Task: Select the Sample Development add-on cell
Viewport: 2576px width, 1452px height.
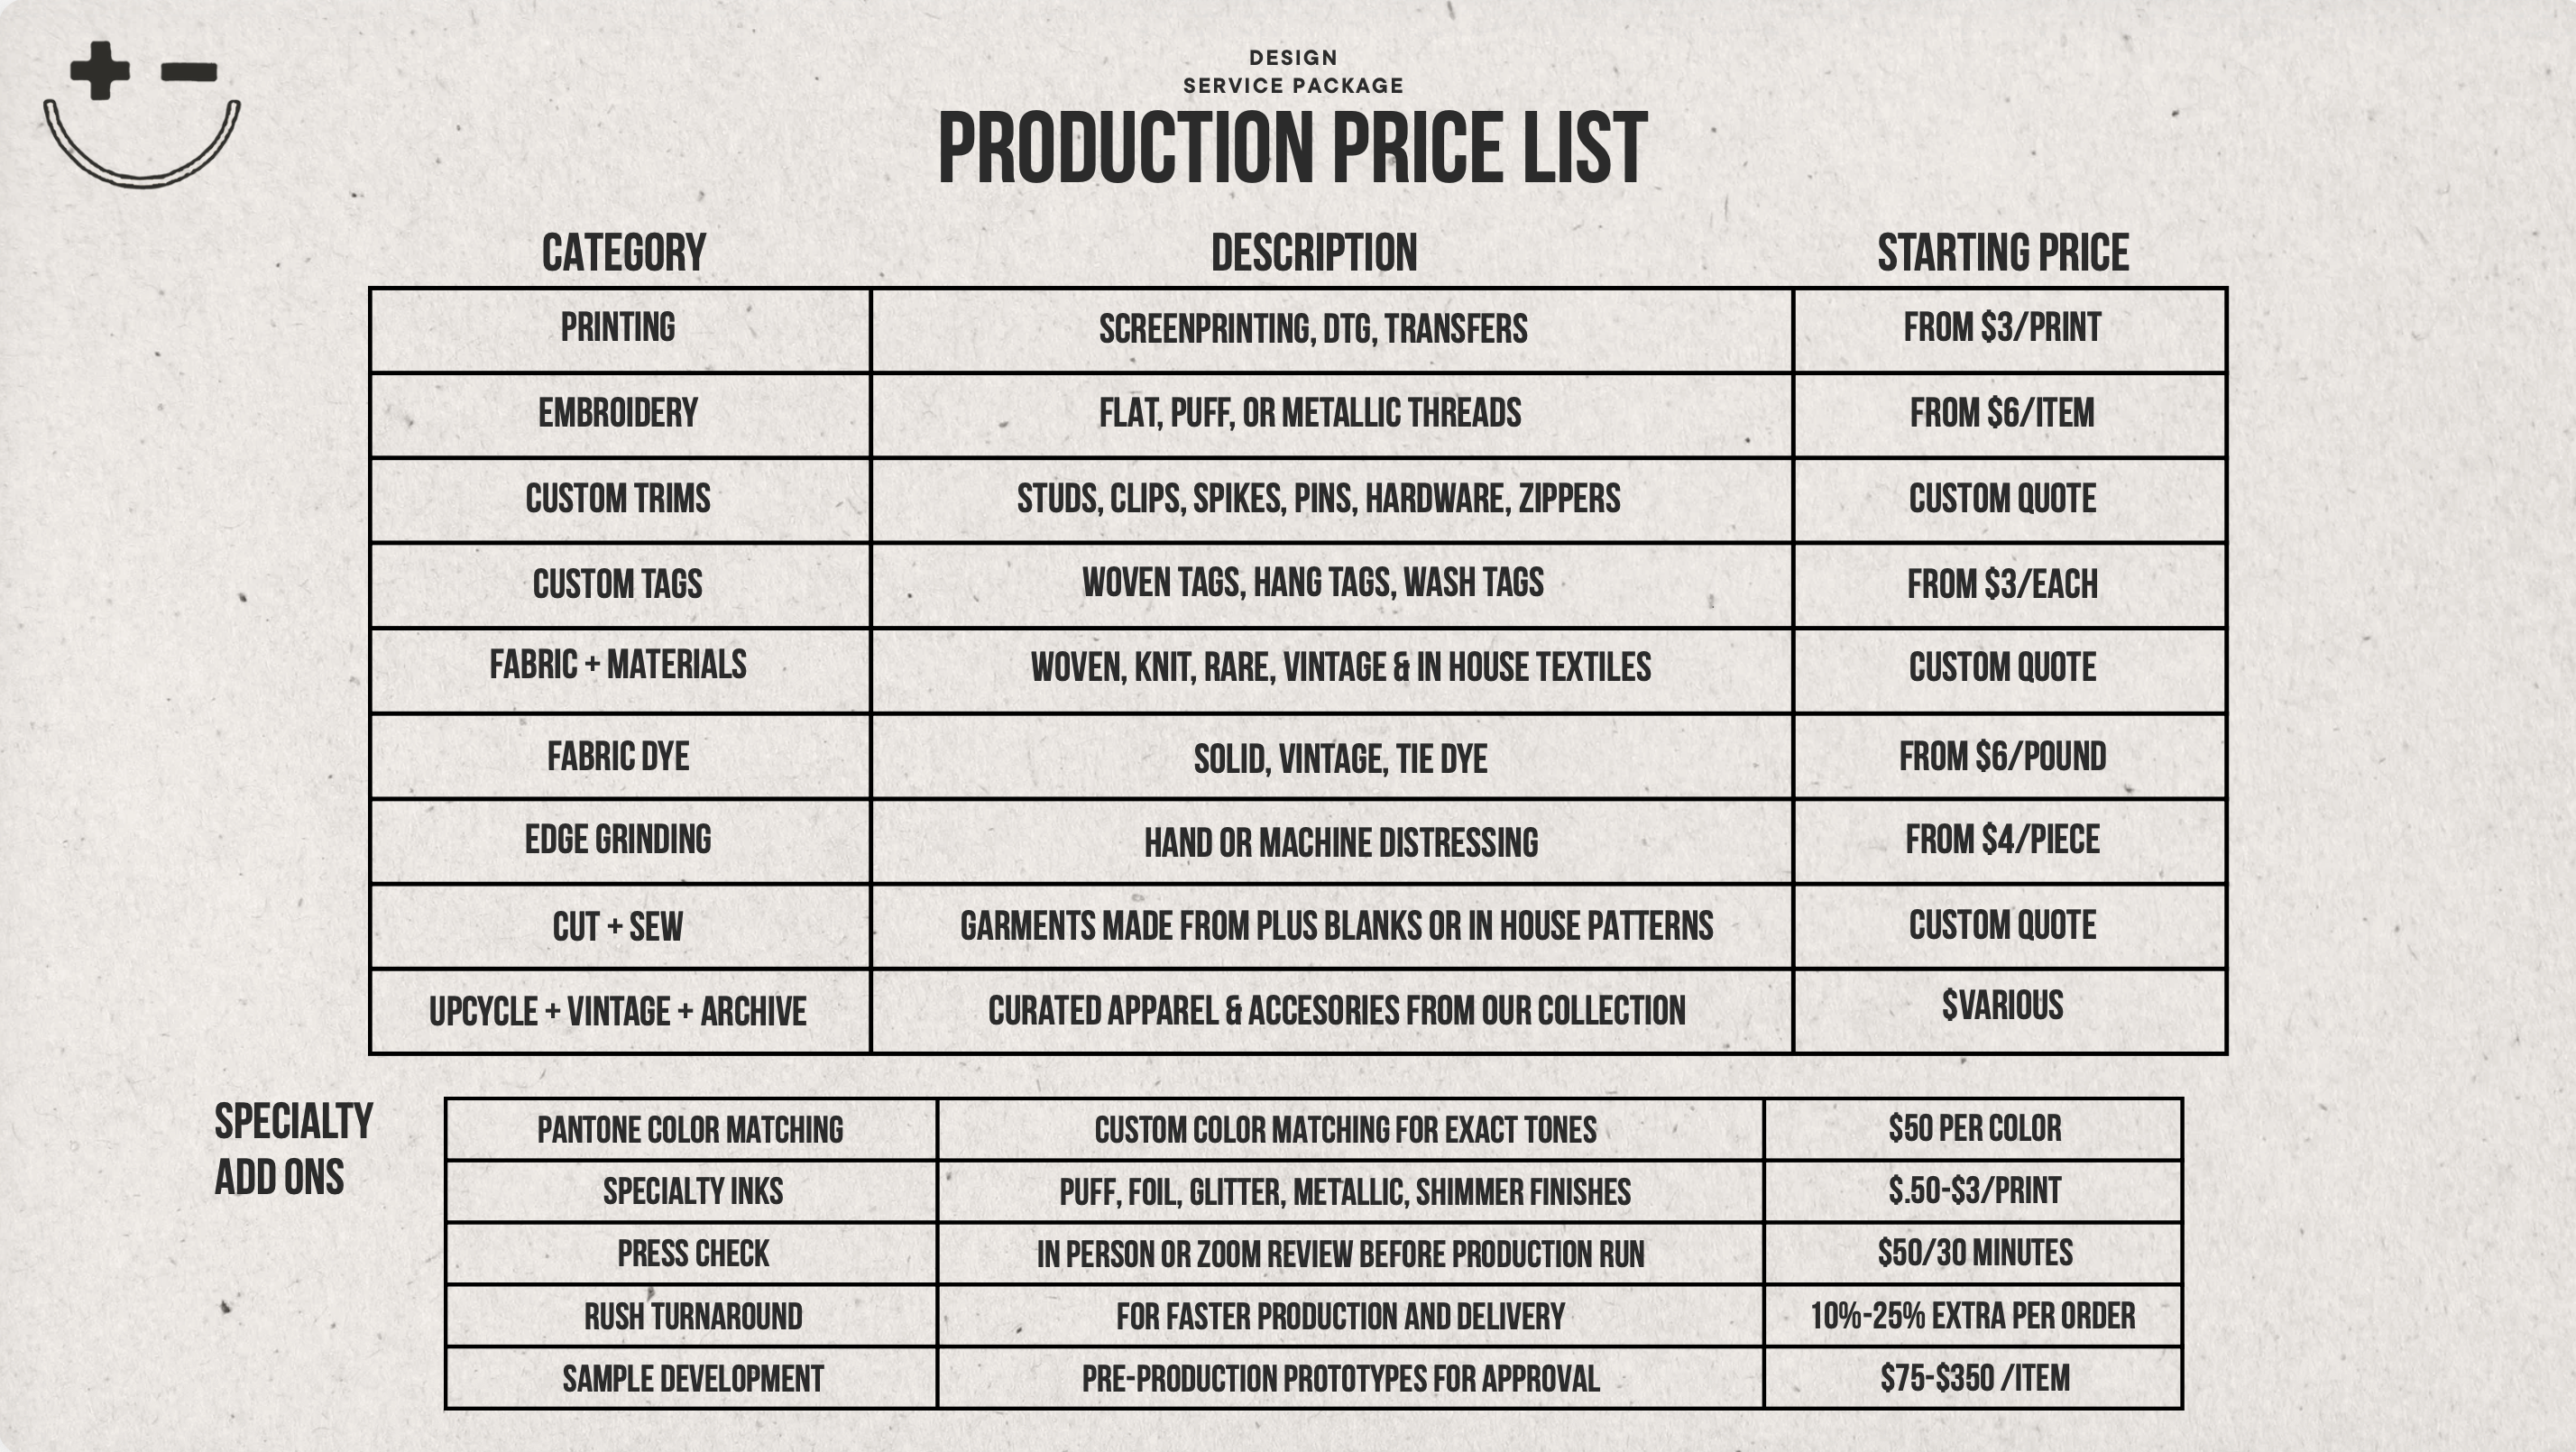Action: pos(693,1379)
